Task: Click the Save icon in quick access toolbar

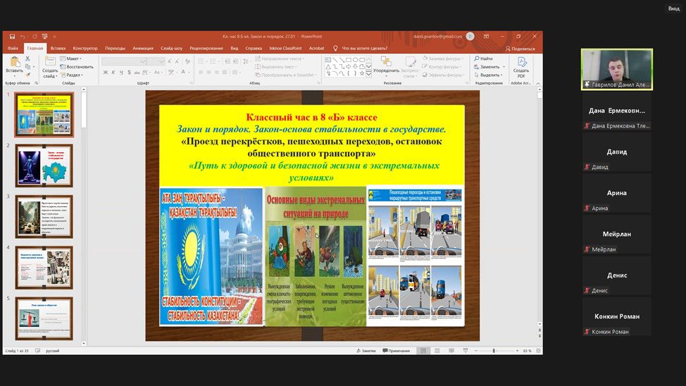Action: pyautogui.click(x=13, y=36)
